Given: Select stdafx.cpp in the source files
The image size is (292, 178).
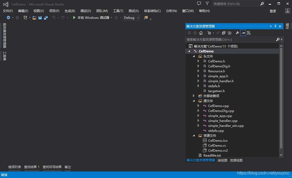Looking at the screenshot, I should tap(216, 131).
